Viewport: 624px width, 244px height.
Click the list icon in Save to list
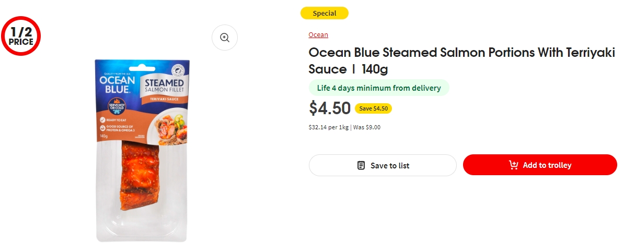pyautogui.click(x=361, y=165)
